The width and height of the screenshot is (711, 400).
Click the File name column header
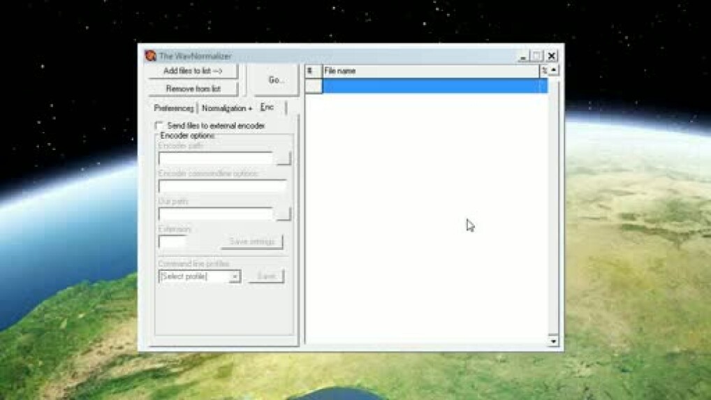(x=430, y=71)
